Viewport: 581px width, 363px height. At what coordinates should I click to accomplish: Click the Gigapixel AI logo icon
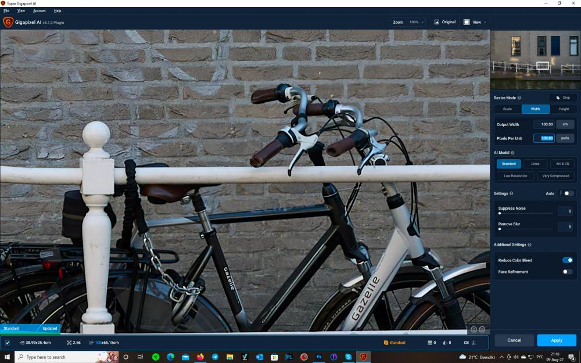click(x=8, y=22)
